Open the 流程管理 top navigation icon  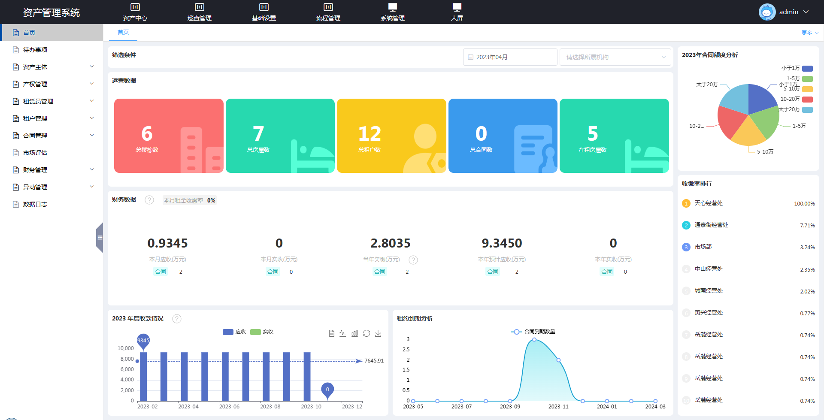point(328,7)
